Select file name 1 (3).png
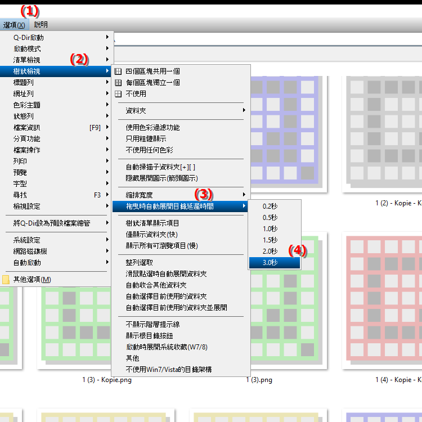422x422 pixels. click(x=259, y=380)
